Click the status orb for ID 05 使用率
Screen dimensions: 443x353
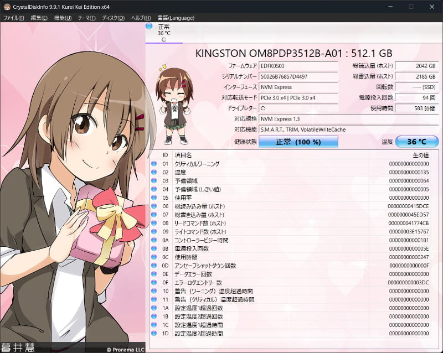click(154, 198)
